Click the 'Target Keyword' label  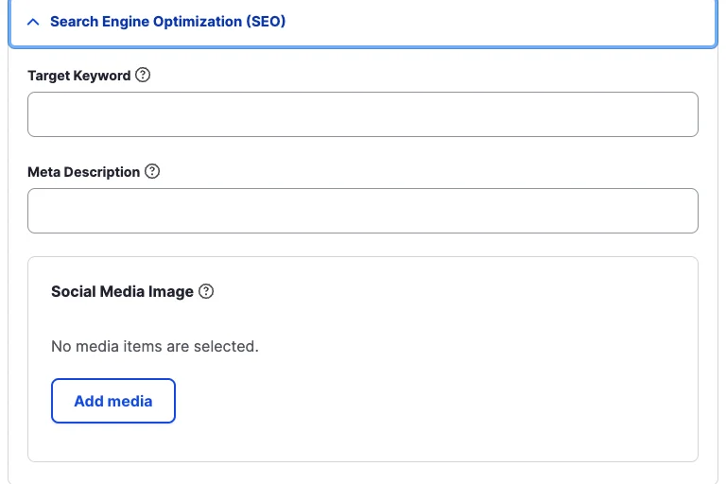(79, 76)
